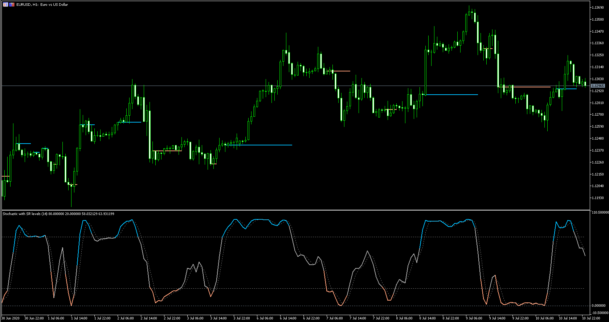Click the 1.12370 price axis label
Screen dimensions: 609x322
pos(597,150)
